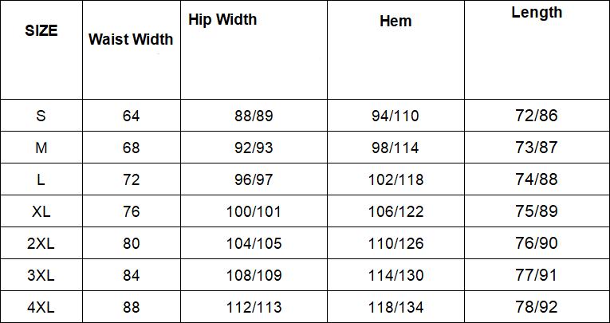The width and height of the screenshot is (610, 323).
Task: Select the Hem column header
Action: 396,21
